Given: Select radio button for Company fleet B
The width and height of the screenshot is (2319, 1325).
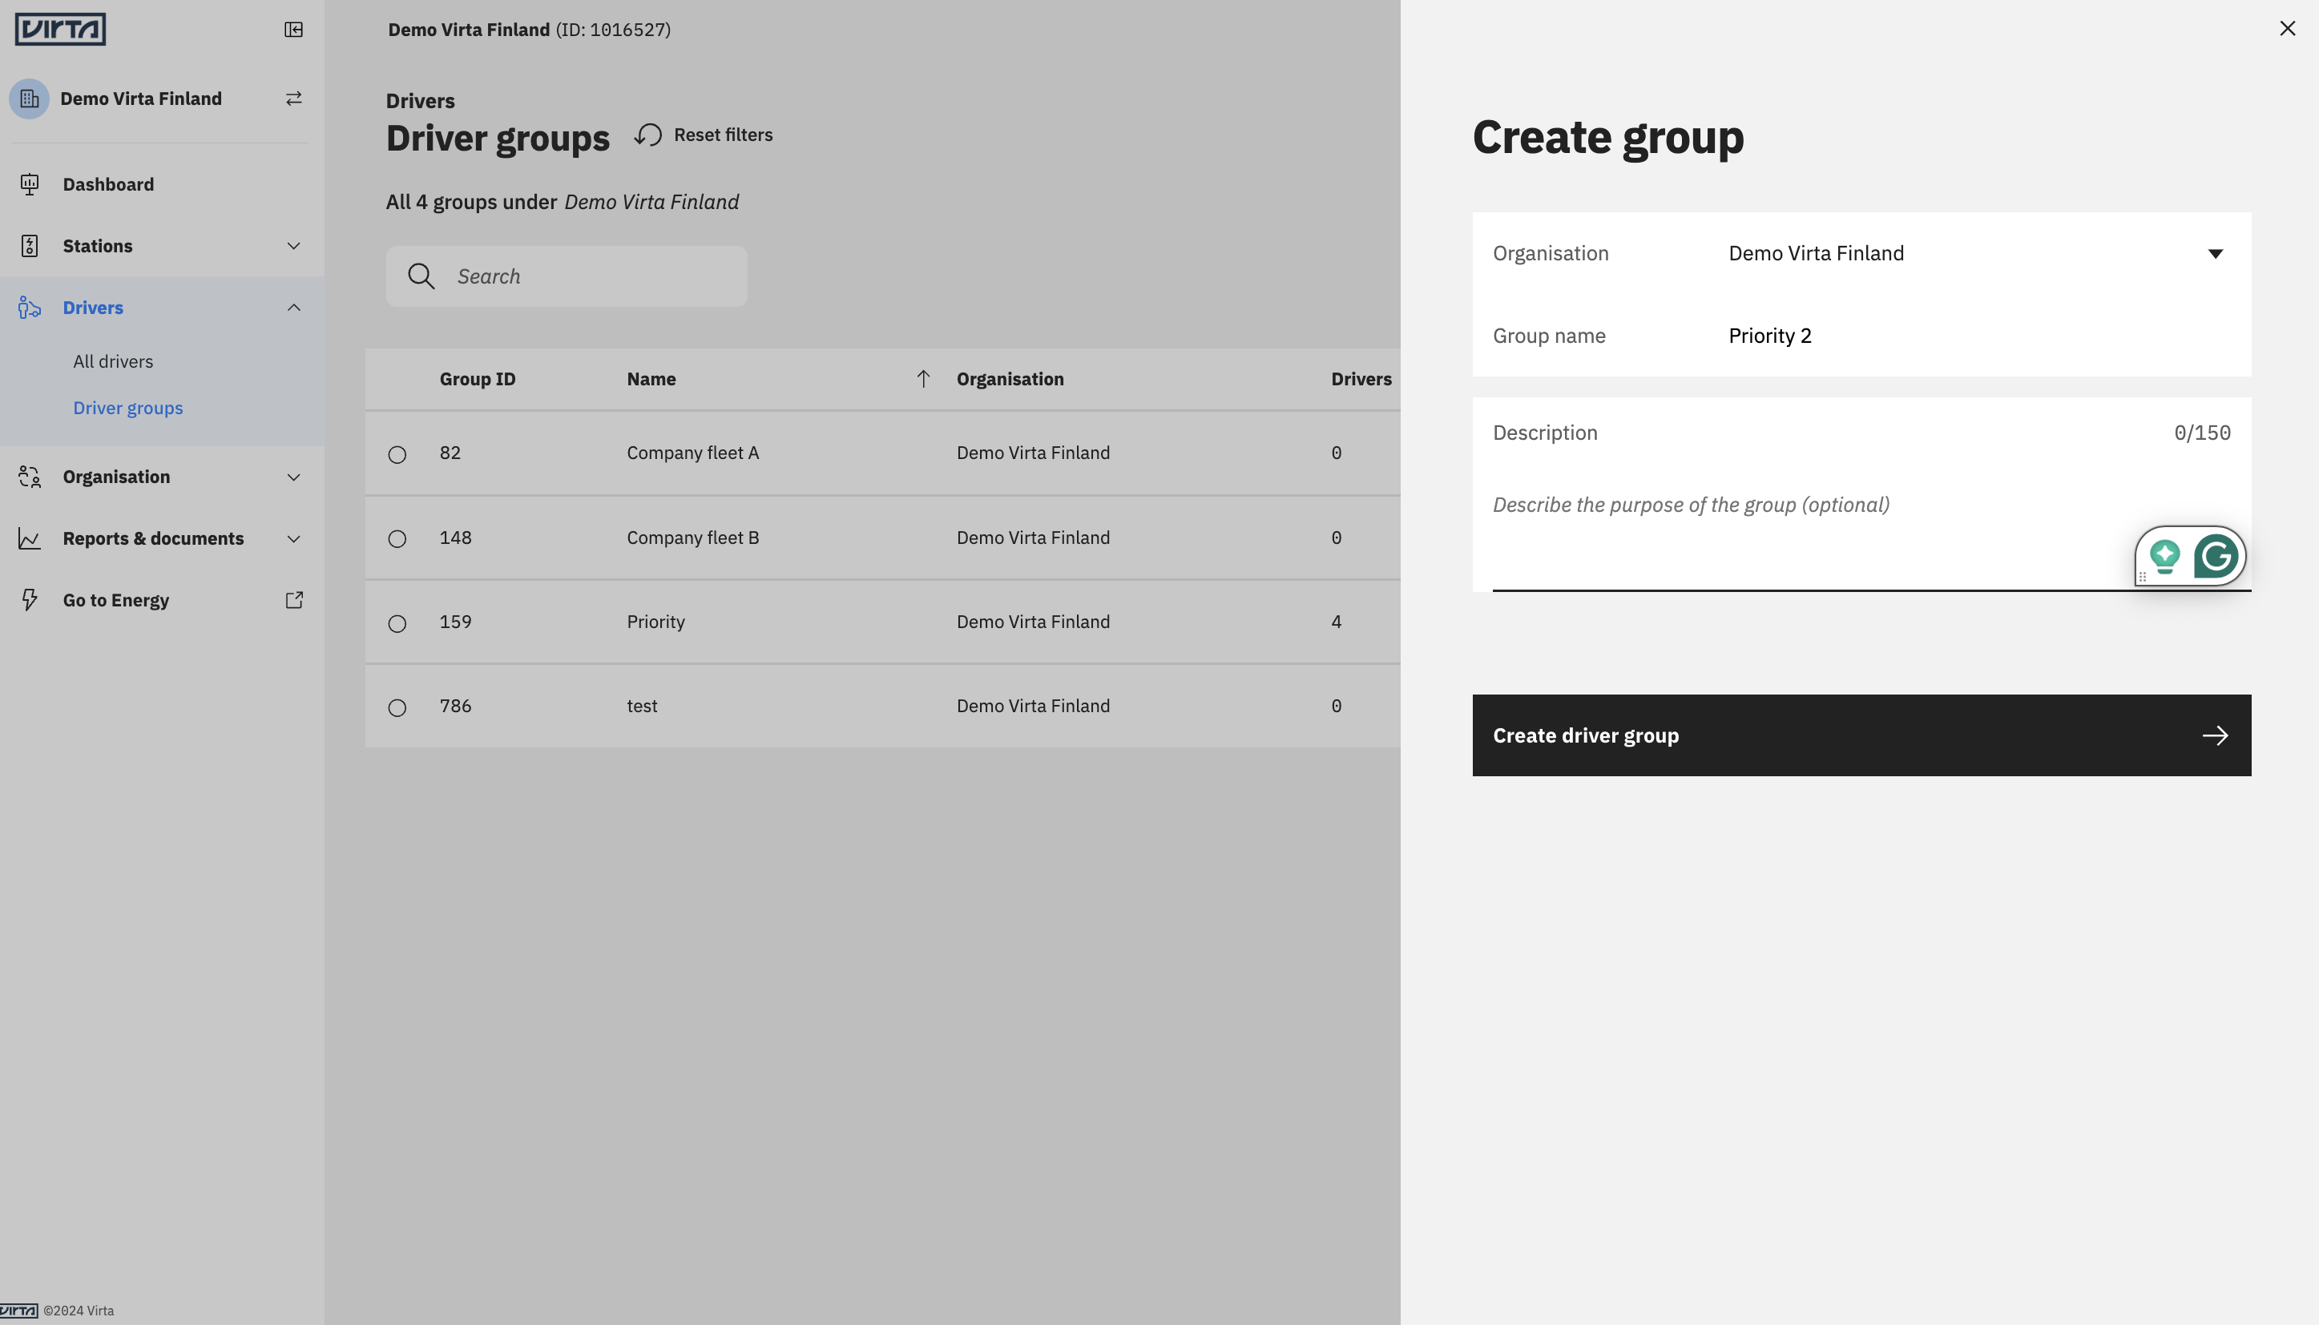Looking at the screenshot, I should (x=397, y=539).
